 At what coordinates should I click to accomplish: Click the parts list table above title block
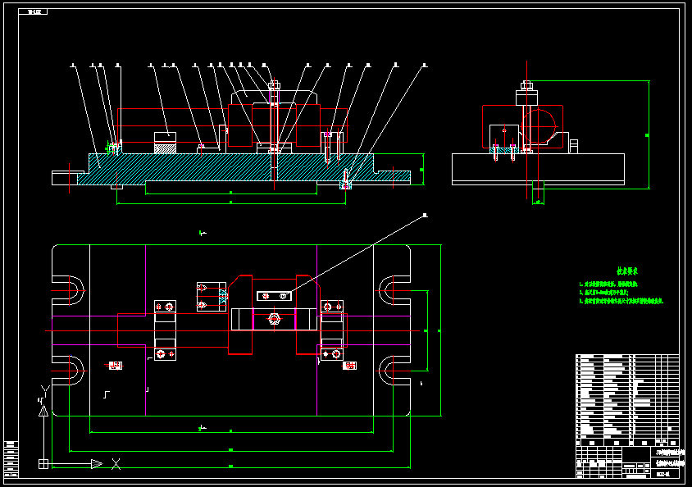[x=627, y=399]
